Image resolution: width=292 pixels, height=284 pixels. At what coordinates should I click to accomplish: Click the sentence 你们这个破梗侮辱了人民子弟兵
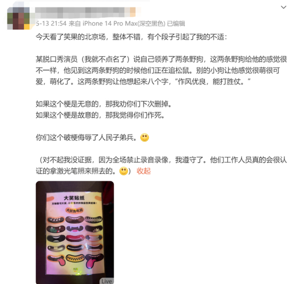pos(87,138)
